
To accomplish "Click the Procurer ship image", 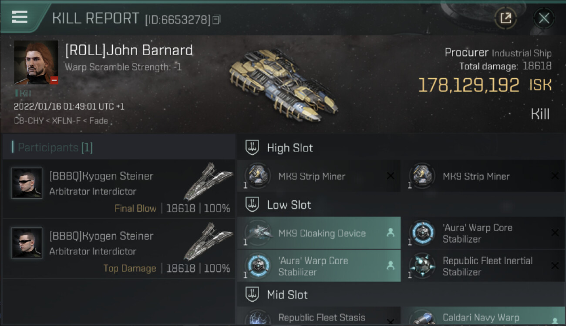I will tap(283, 85).
